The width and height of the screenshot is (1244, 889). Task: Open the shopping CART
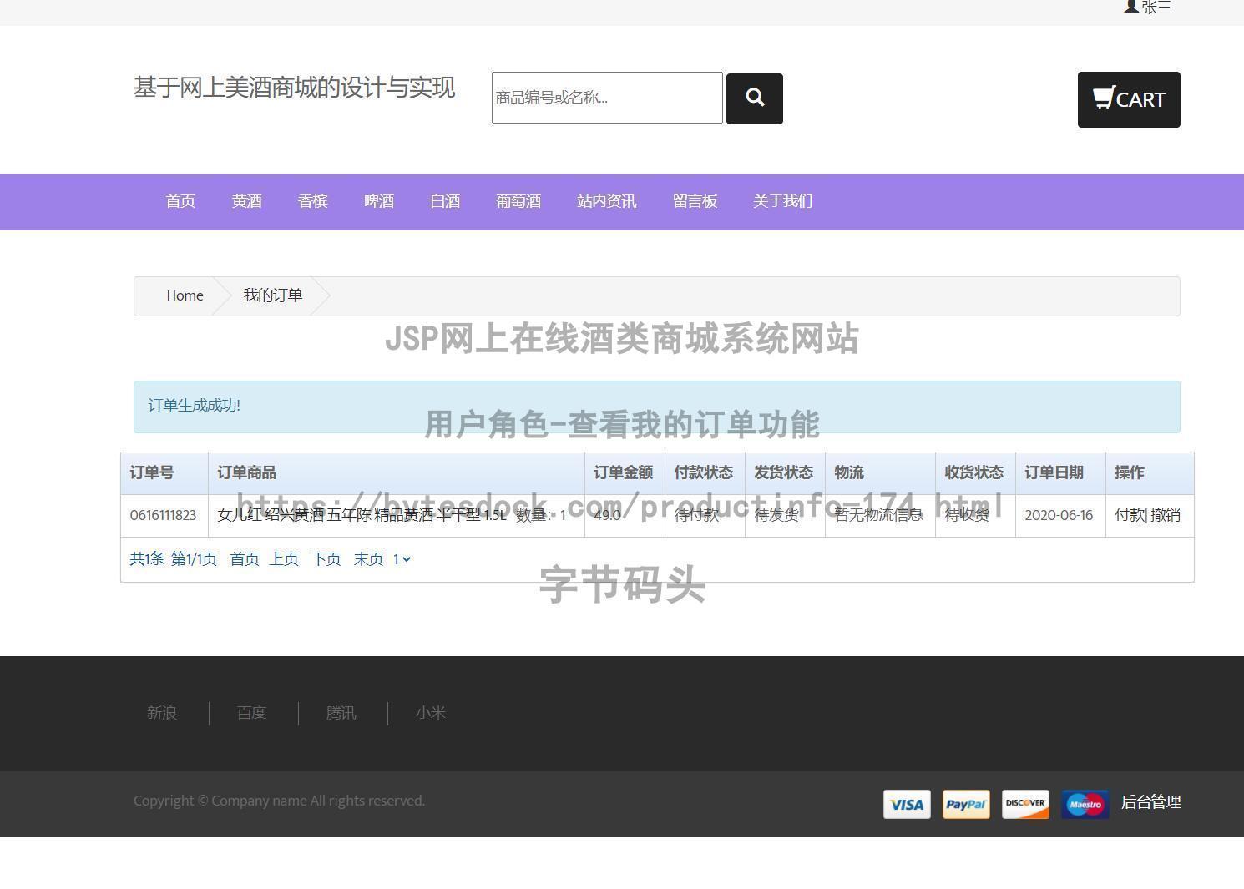coord(1129,99)
